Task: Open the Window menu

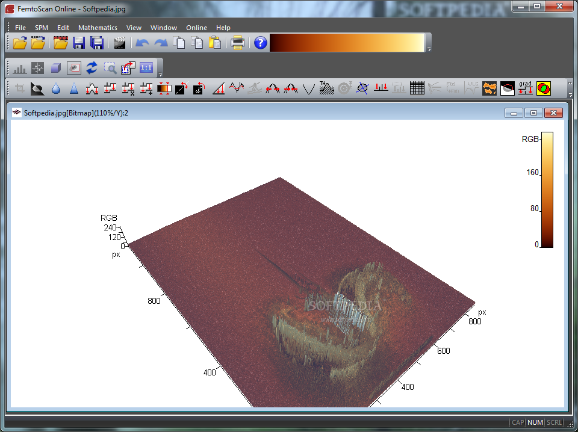Action: pyautogui.click(x=164, y=28)
